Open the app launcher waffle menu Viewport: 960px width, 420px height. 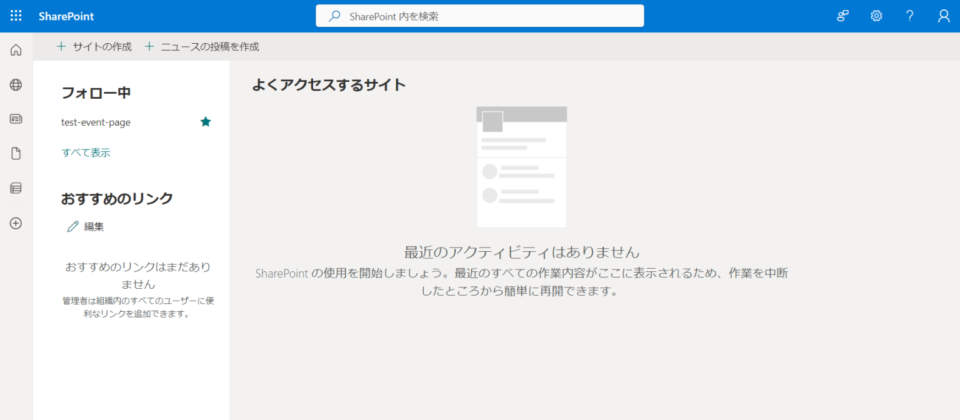[16, 16]
